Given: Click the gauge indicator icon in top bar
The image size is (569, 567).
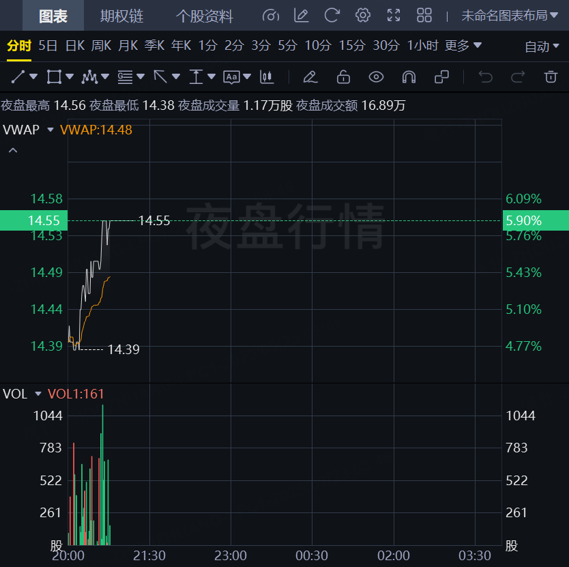Looking at the screenshot, I should [x=271, y=16].
